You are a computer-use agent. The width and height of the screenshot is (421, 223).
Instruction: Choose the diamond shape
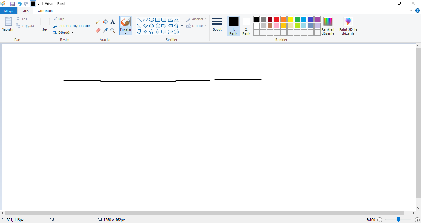[x=145, y=26]
